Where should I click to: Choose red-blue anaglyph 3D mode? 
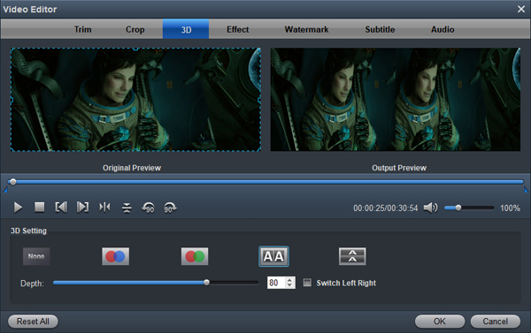[115, 256]
